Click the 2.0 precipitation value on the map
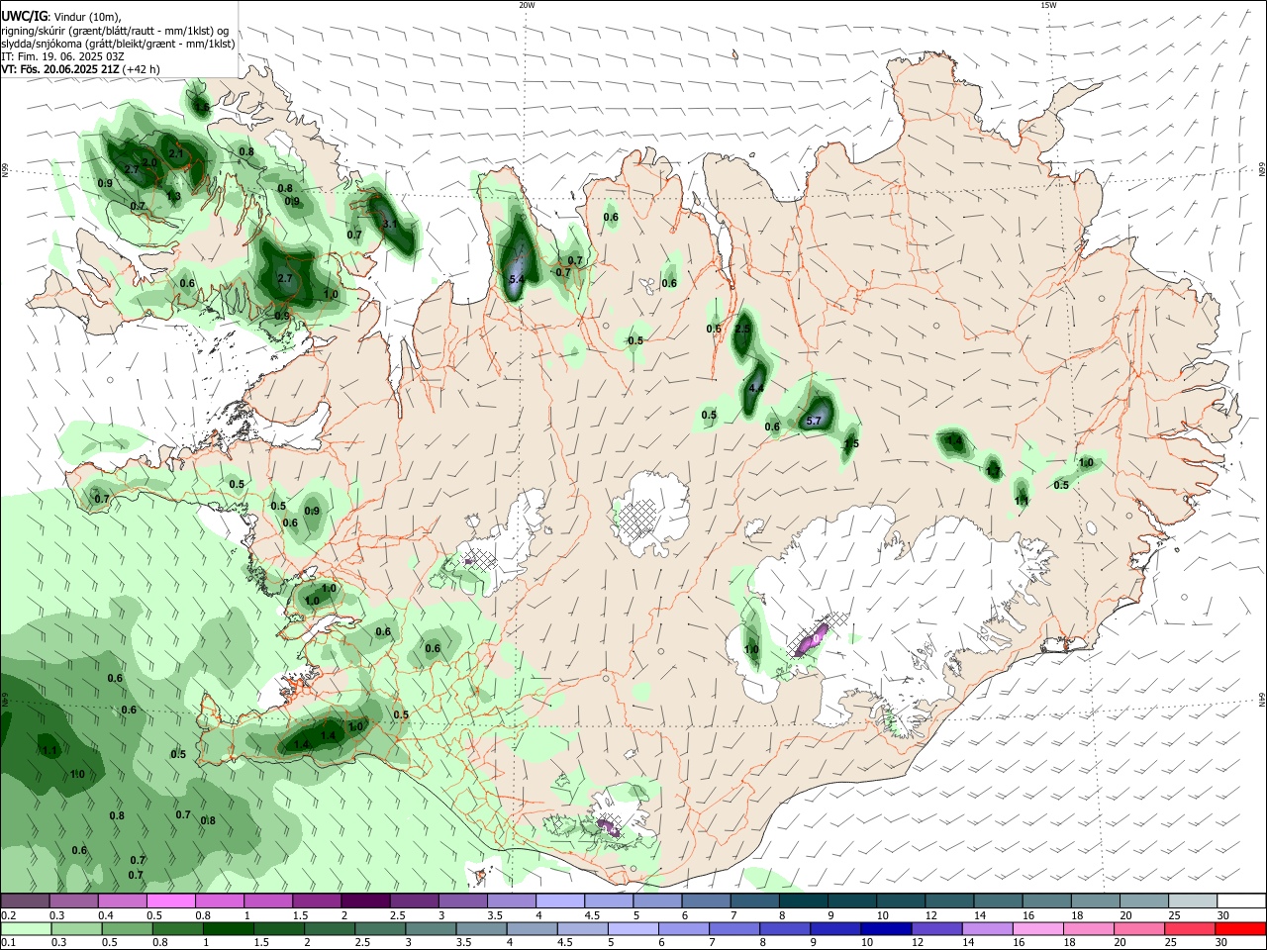 (x=149, y=162)
